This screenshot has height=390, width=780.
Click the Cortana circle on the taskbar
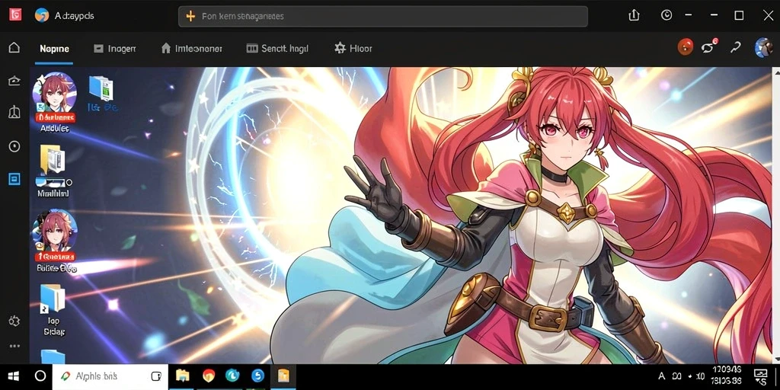(x=41, y=376)
